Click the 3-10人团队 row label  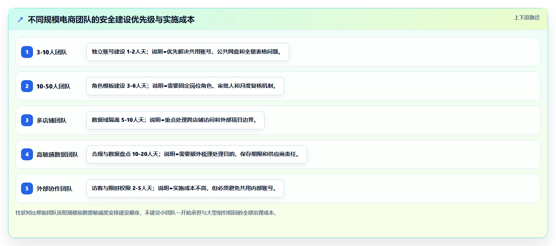pos(52,52)
